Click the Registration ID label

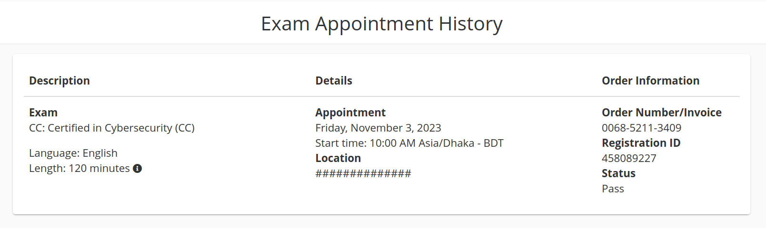pyautogui.click(x=641, y=143)
